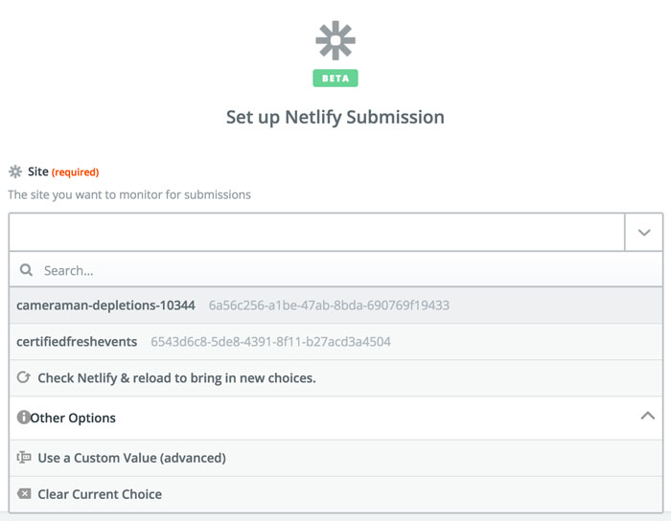Click the clear choice X icon
The width and height of the screenshot is (671, 521).
pos(24,494)
